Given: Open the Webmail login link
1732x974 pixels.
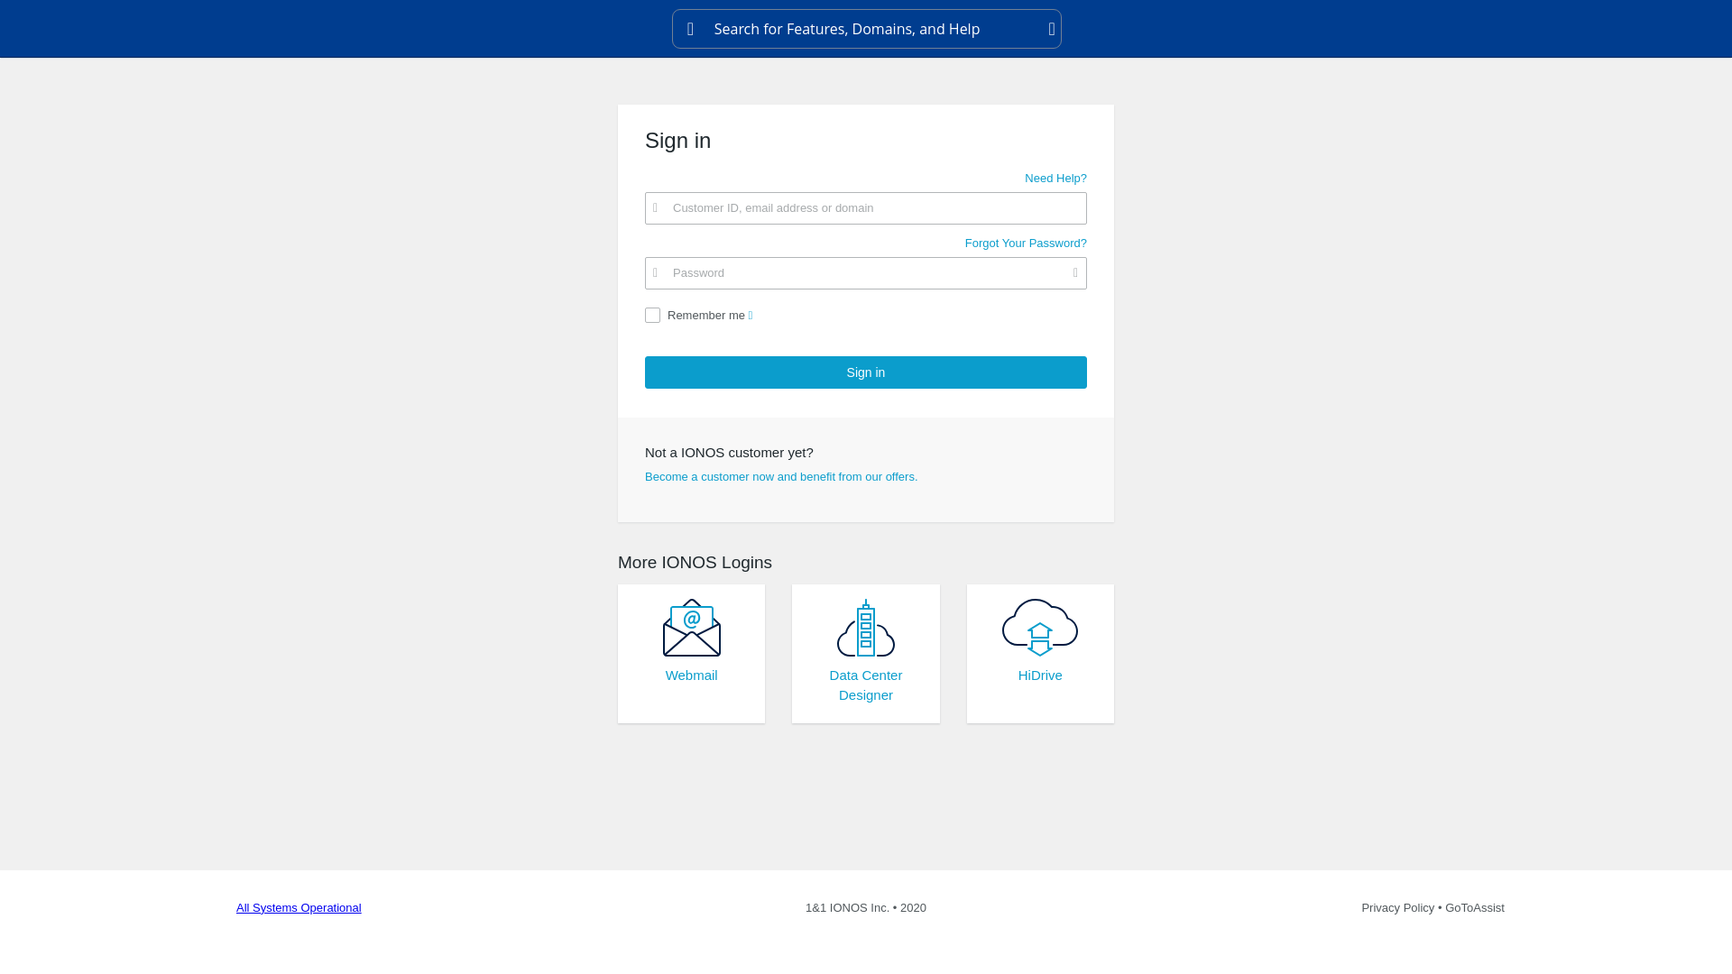Looking at the screenshot, I should coord(692,675).
